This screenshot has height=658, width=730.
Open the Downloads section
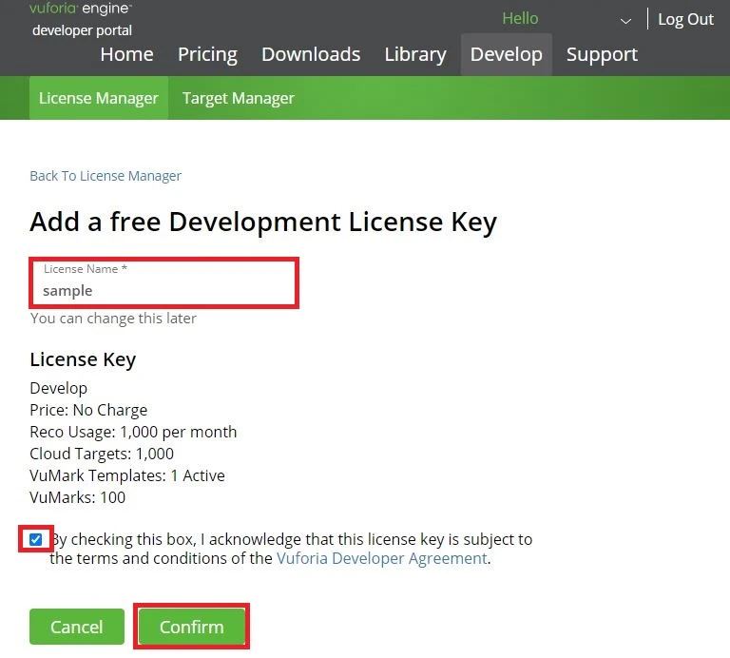pyautogui.click(x=311, y=54)
